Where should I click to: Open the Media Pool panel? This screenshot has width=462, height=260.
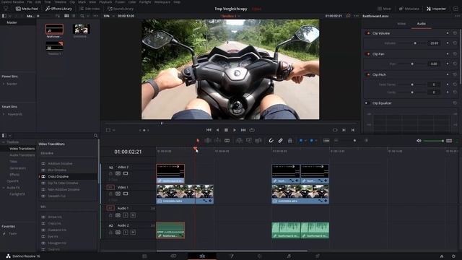[x=27, y=9]
